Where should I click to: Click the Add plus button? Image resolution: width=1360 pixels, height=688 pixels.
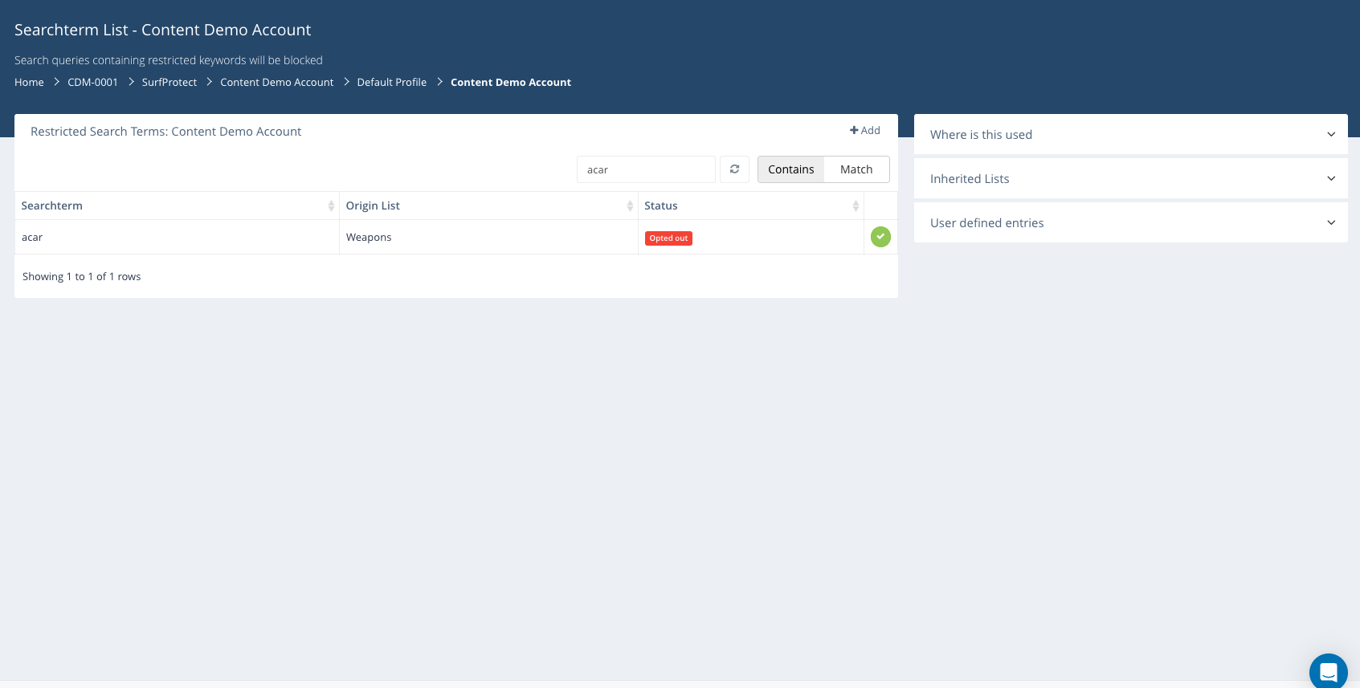(865, 131)
